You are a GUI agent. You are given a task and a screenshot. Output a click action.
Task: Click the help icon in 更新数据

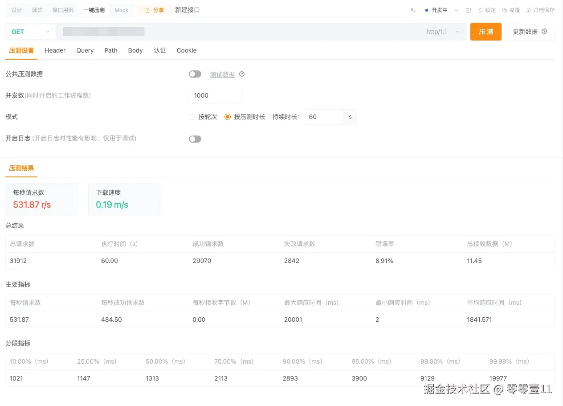point(544,32)
